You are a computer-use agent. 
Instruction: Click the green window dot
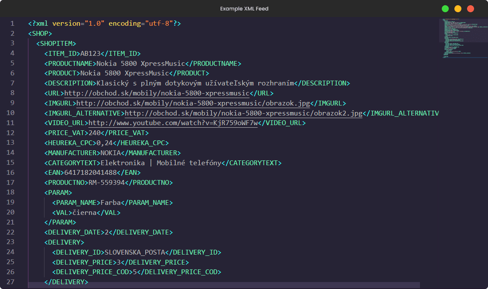445,9
